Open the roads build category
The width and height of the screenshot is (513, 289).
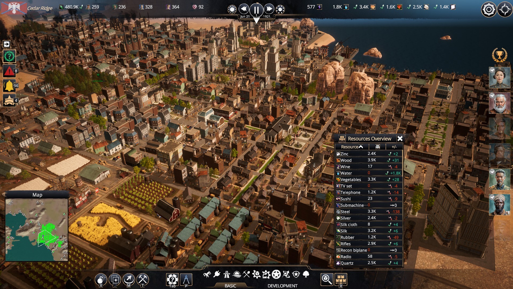(227, 274)
